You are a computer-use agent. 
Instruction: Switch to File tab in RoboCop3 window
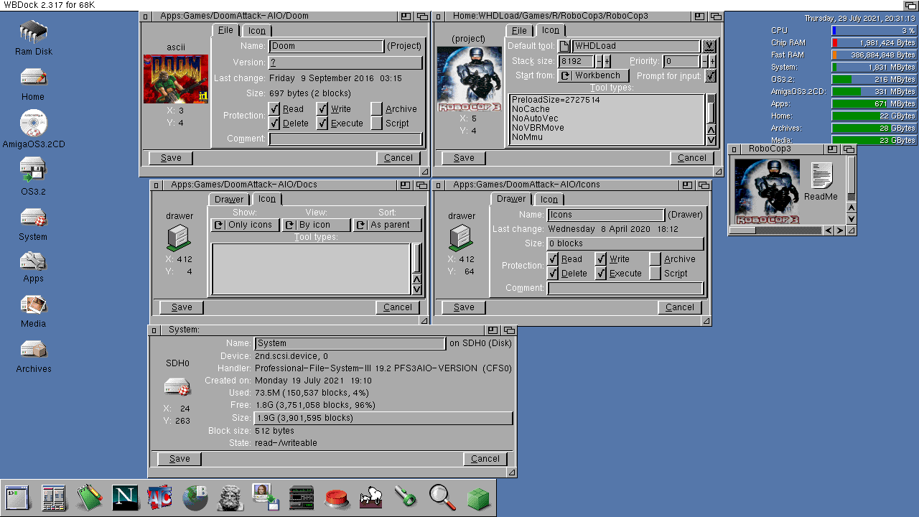(519, 31)
